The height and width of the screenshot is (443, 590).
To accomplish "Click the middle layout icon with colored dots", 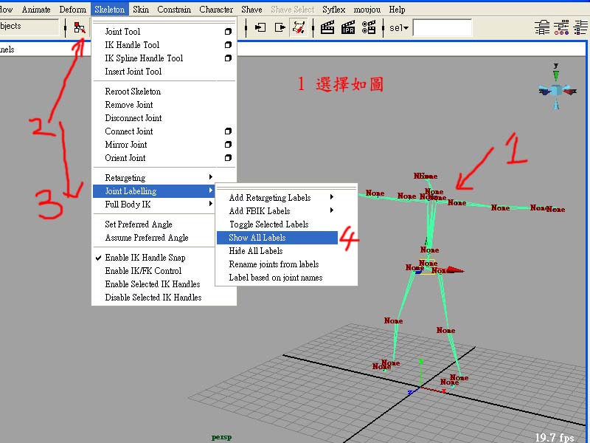I will pyautogui.click(x=561, y=27).
